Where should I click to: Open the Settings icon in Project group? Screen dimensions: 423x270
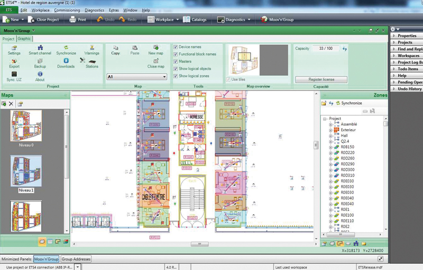(x=14, y=50)
